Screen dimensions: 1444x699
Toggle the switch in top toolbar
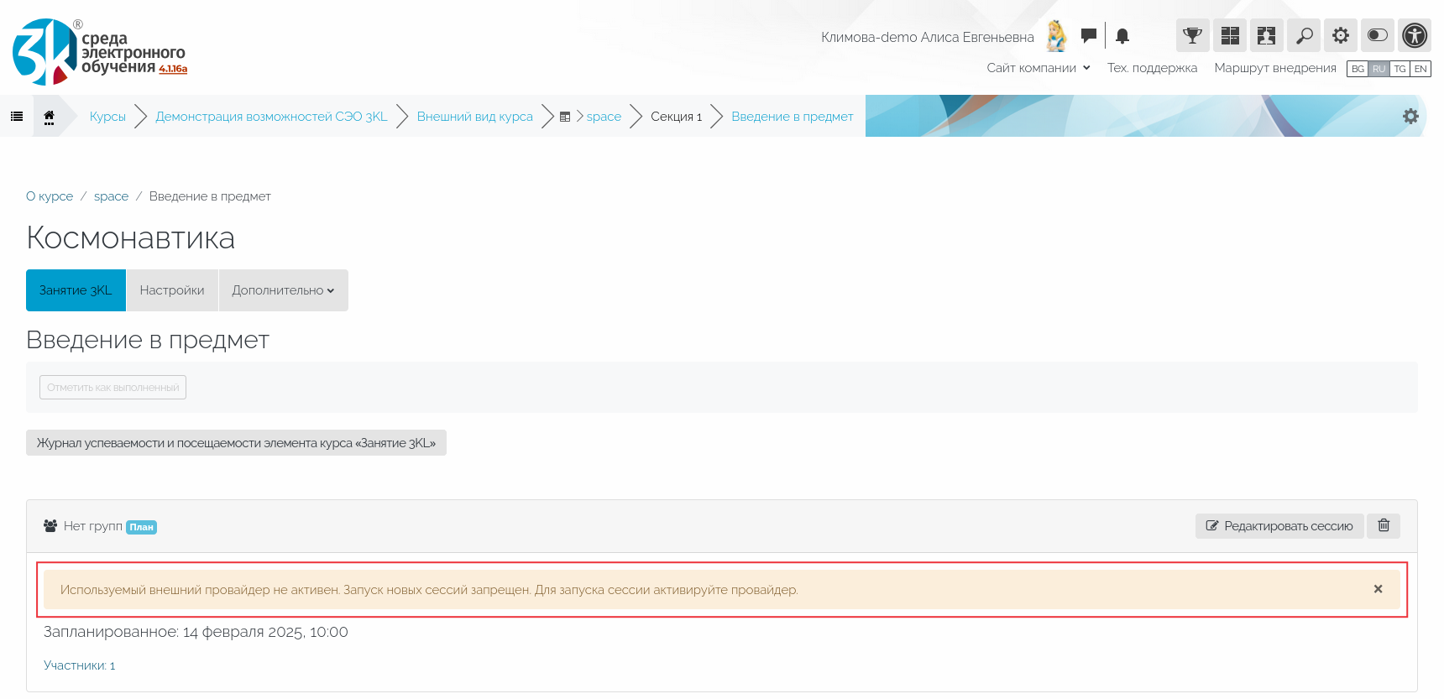click(x=1378, y=35)
